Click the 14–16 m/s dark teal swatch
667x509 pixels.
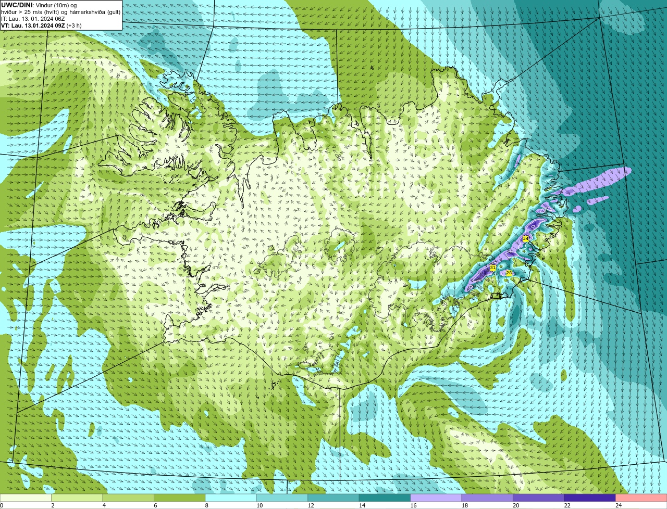point(385,498)
